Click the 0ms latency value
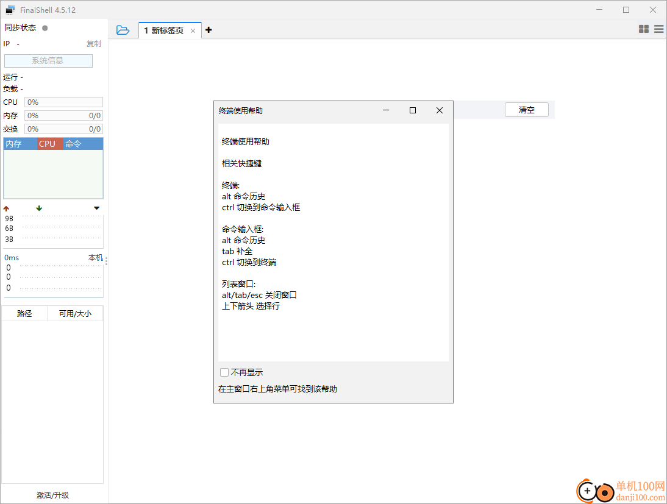The height and width of the screenshot is (504, 667). point(12,258)
